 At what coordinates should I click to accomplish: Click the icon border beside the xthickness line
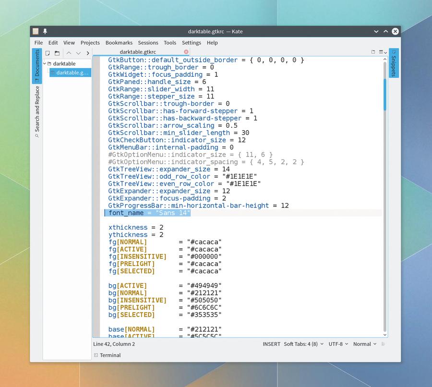(x=96, y=228)
